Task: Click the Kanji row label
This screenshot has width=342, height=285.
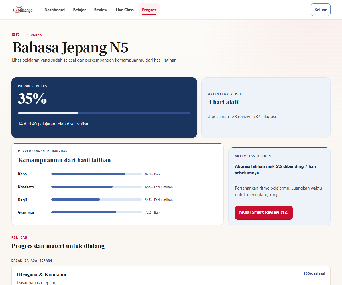Action: pyautogui.click(x=22, y=199)
